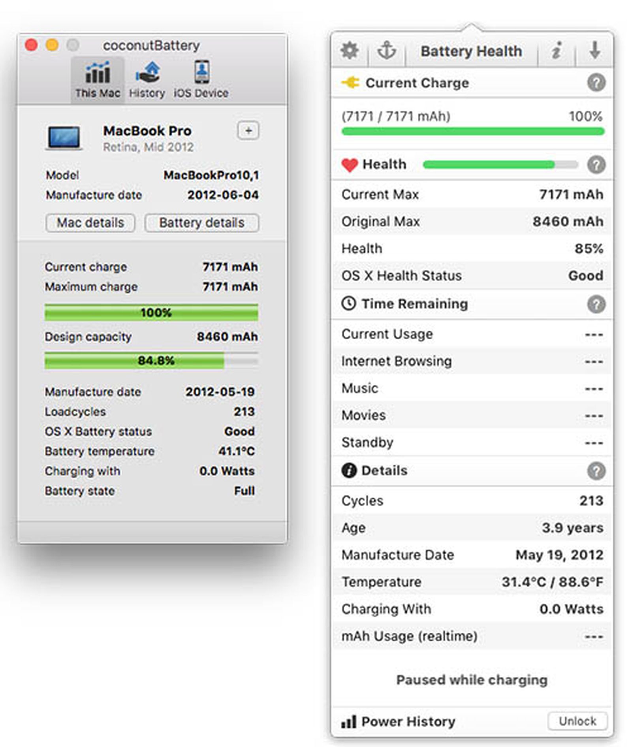Click the Time Remaining clock icon
This screenshot has height=747, width=632.
click(349, 304)
